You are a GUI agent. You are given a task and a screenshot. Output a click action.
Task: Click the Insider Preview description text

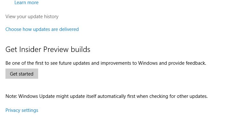click(106, 63)
